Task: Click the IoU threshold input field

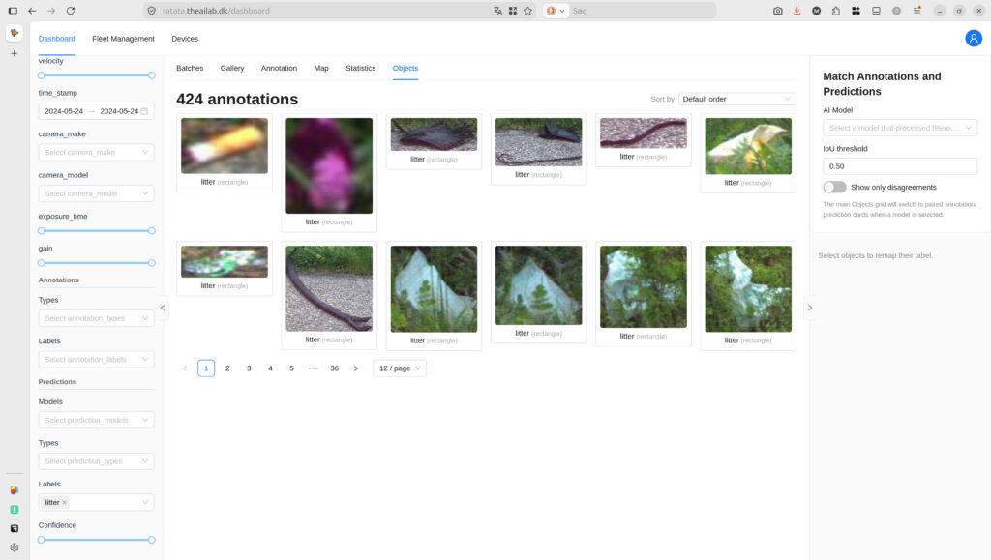Action: click(900, 166)
